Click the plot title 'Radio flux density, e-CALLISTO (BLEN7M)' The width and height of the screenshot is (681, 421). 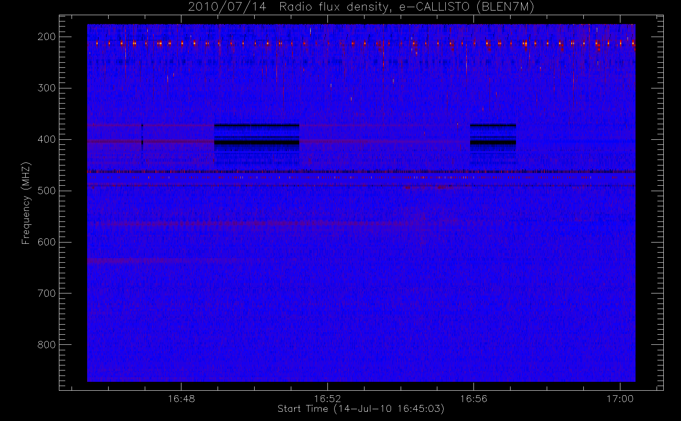tap(407, 7)
